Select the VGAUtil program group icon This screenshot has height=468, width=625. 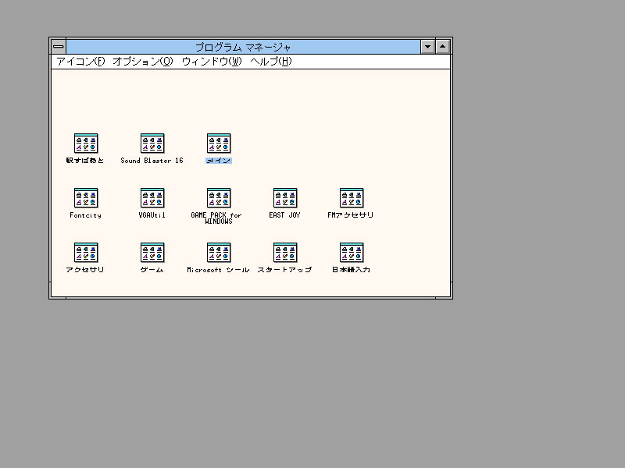pos(152,198)
